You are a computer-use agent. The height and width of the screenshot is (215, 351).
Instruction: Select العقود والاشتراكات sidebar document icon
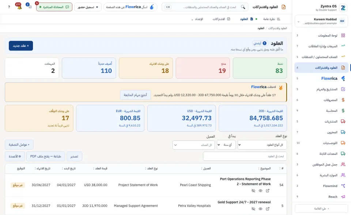click(x=343, y=68)
